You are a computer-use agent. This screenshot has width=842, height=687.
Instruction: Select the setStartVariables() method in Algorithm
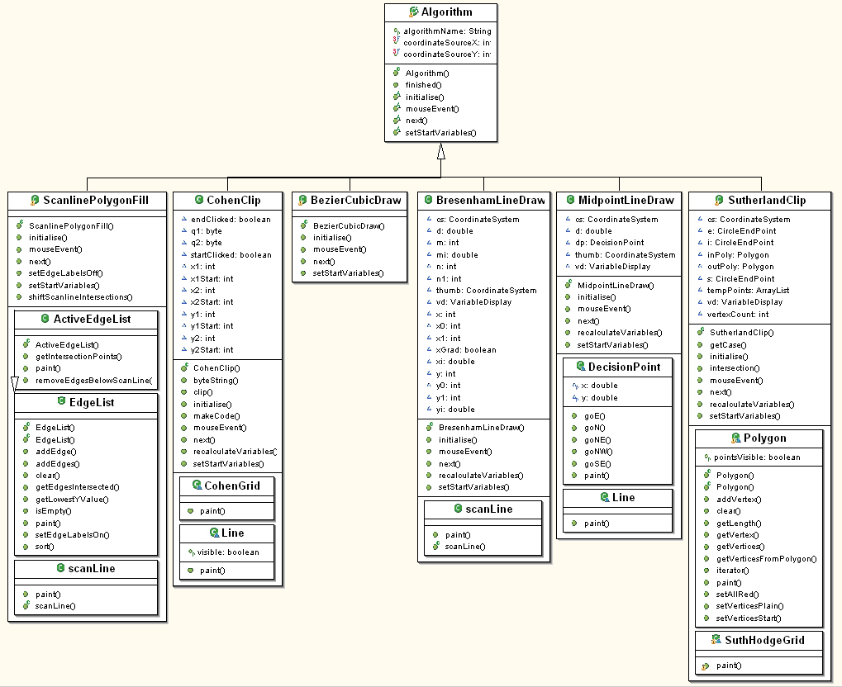440,133
